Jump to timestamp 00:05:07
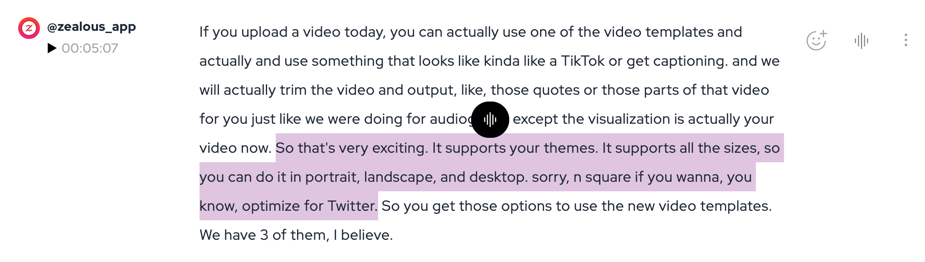Viewport: 925px width, 262px height. tap(90, 48)
